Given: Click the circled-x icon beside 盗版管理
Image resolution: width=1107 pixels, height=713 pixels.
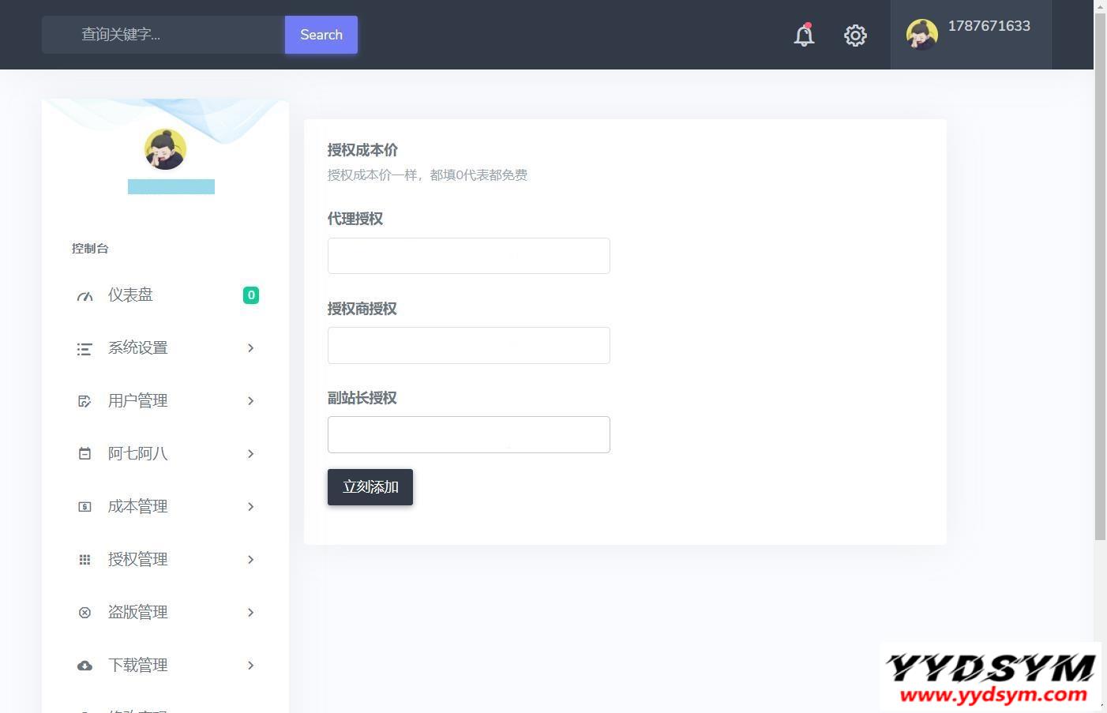Looking at the screenshot, I should coord(84,613).
